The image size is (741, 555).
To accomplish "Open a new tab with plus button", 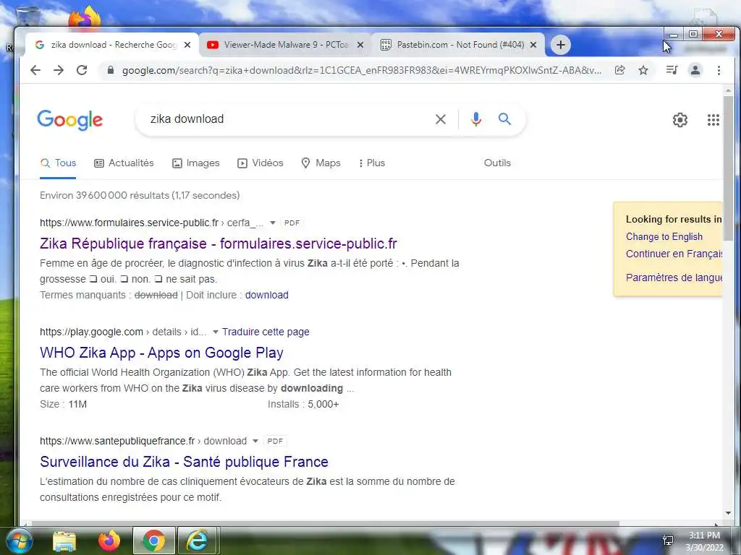I will click(561, 45).
